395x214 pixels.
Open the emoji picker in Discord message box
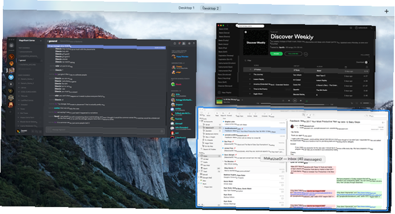point(162,131)
